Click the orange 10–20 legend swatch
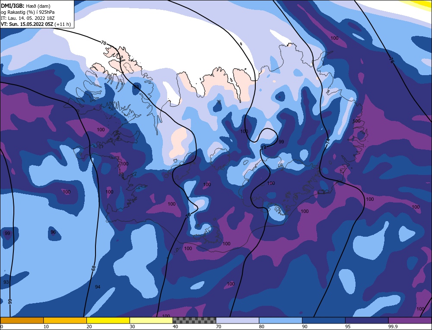Viewport: 432px width, 330px height. tap(65, 320)
